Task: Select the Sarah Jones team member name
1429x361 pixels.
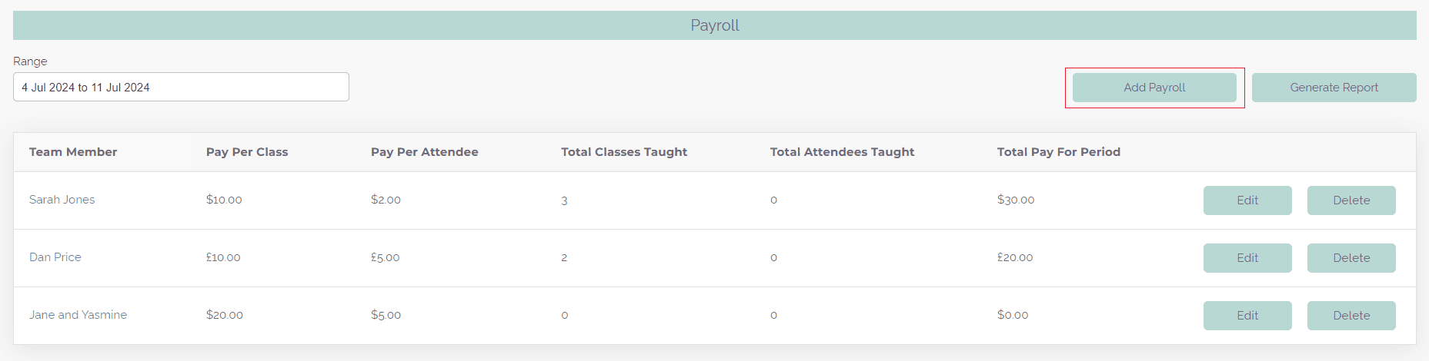Action: click(x=62, y=200)
